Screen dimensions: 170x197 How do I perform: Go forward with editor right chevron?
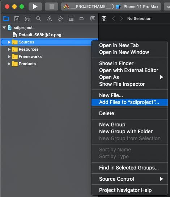pyautogui.click(x=122, y=18)
